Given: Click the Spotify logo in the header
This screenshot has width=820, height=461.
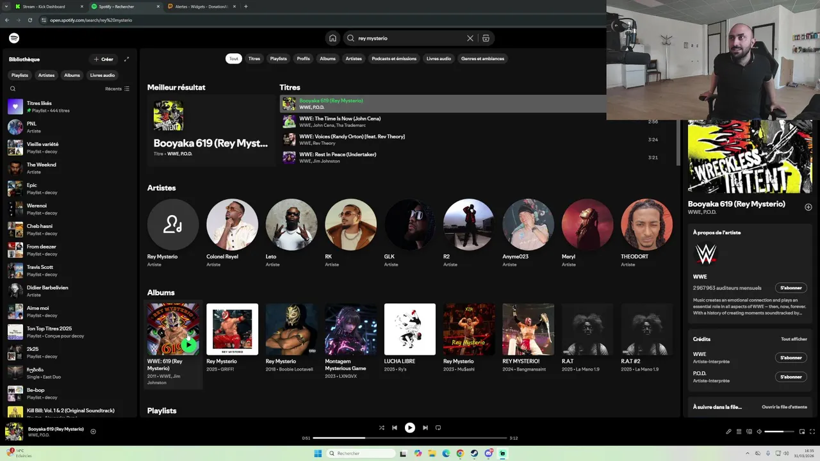Looking at the screenshot, I should pos(14,38).
